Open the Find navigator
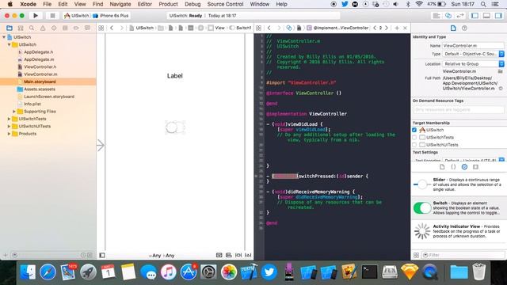507x285 pixels. (x=32, y=28)
